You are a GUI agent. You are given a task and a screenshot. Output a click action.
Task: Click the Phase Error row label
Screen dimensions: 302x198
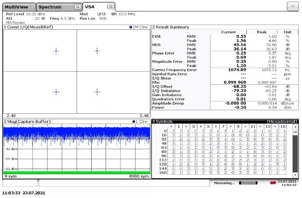[x=163, y=53]
